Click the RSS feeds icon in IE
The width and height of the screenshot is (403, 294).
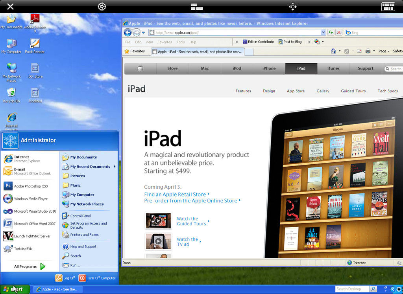click(x=347, y=51)
